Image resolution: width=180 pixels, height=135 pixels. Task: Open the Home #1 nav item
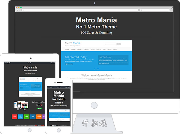(x=67, y=49)
